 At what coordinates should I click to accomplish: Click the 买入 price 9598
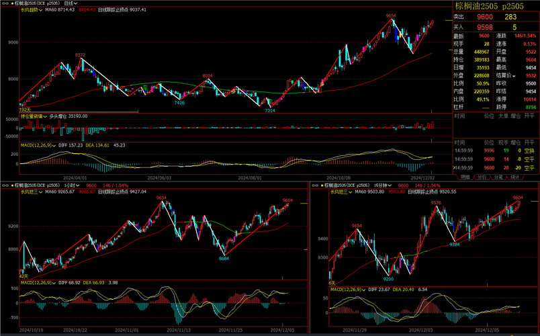[x=485, y=27]
